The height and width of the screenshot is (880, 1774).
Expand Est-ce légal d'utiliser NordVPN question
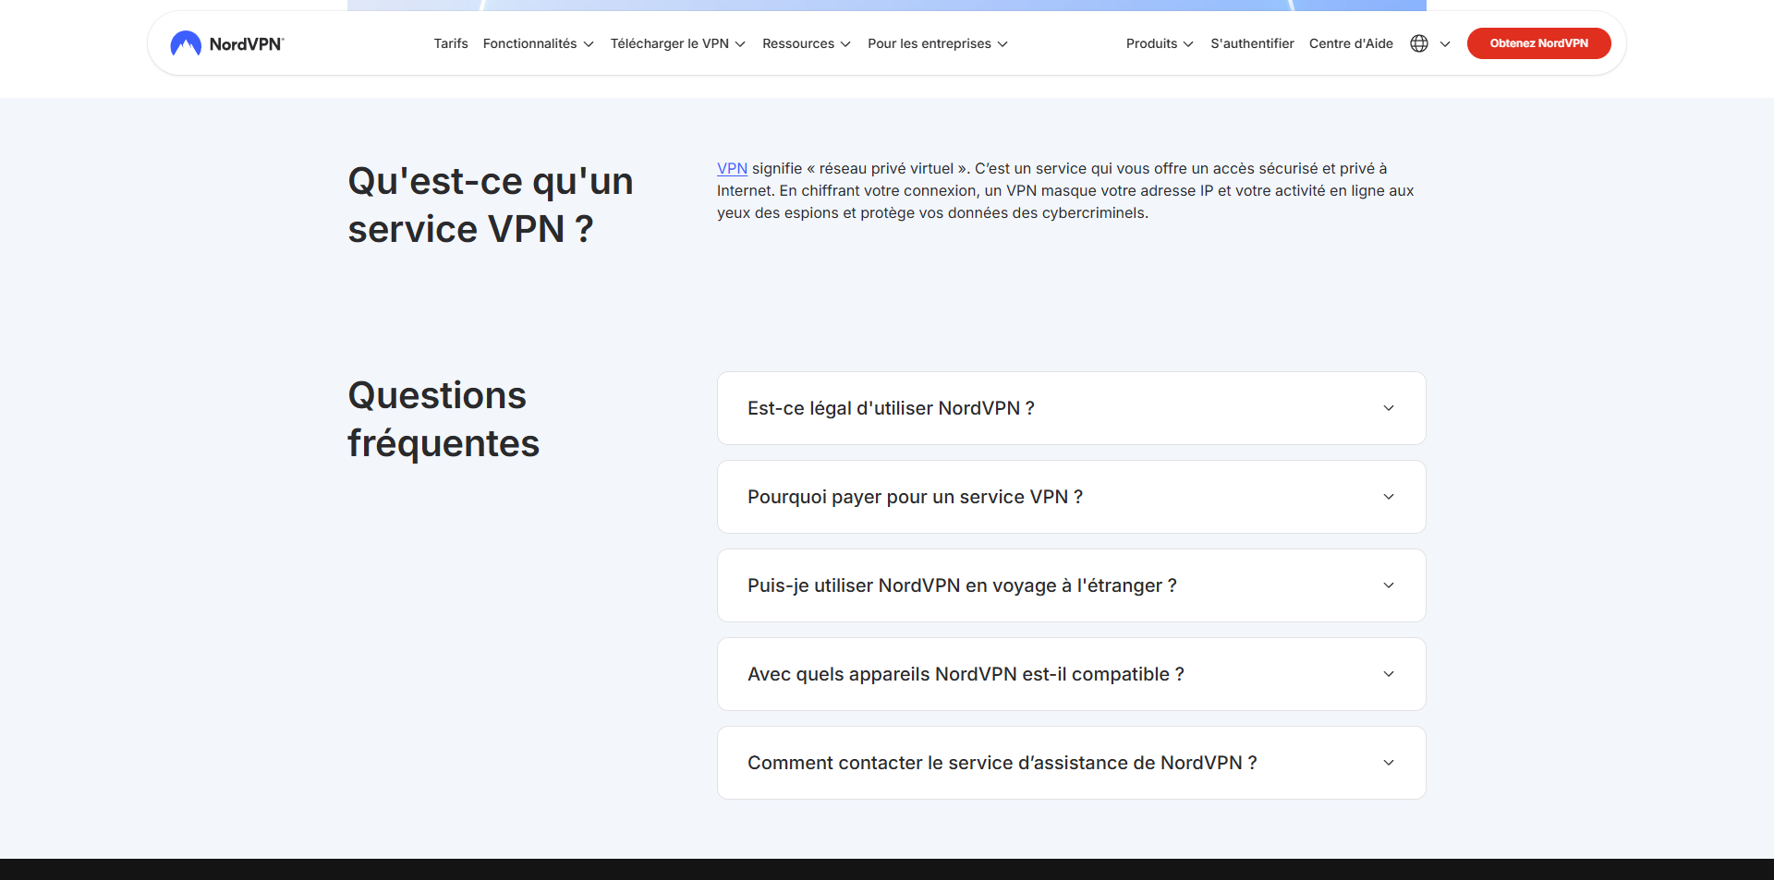[x=1071, y=408]
